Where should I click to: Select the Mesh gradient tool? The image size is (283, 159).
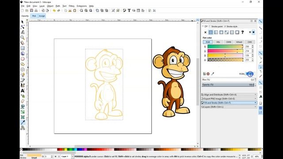pyautogui.click(x=23, y=117)
